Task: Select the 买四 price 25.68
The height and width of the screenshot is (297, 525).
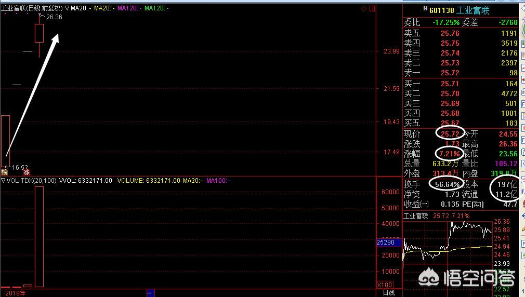Action: 450,113
